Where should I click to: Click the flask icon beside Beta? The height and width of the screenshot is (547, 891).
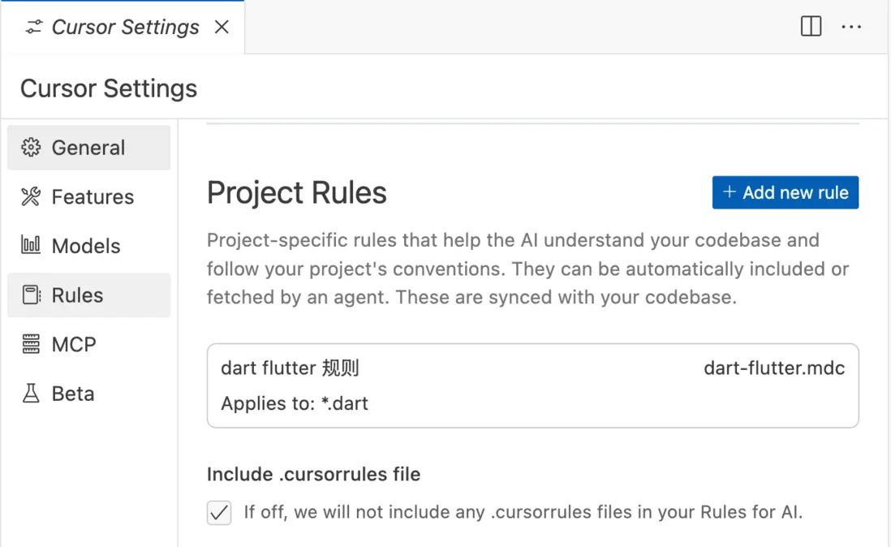pos(31,394)
